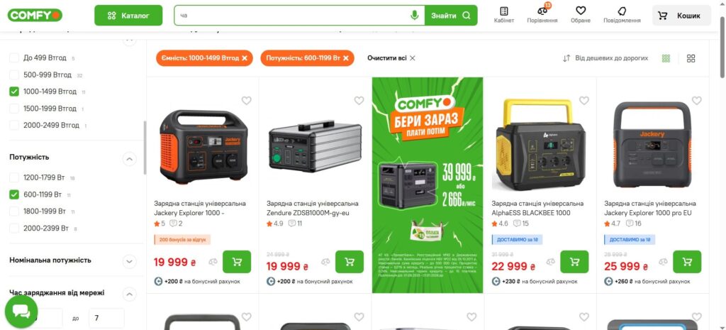Uncheck the 1000-1499 Втгод capacity filter
Viewport: 726px width, 330px height.
coord(14,92)
